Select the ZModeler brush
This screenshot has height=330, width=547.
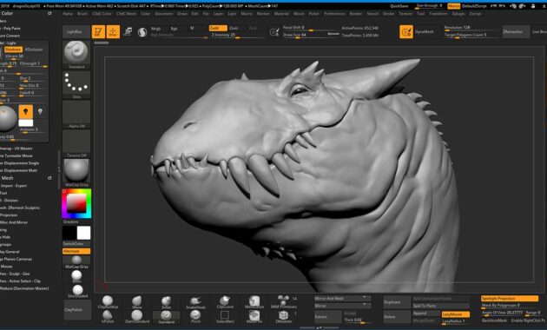(x=284, y=316)
